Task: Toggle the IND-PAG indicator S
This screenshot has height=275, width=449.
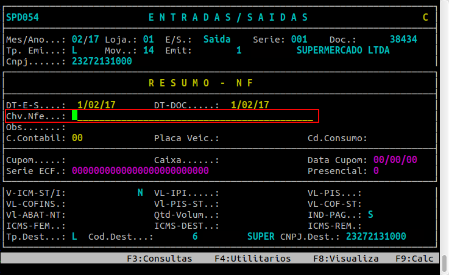Action: (370, 215)
